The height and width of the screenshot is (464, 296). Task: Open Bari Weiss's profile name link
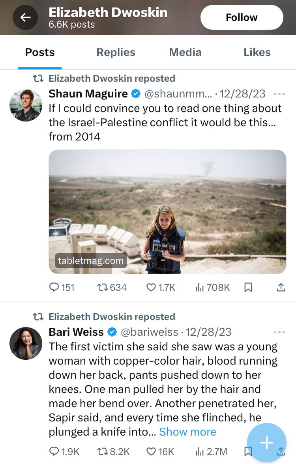coord(76,332)
